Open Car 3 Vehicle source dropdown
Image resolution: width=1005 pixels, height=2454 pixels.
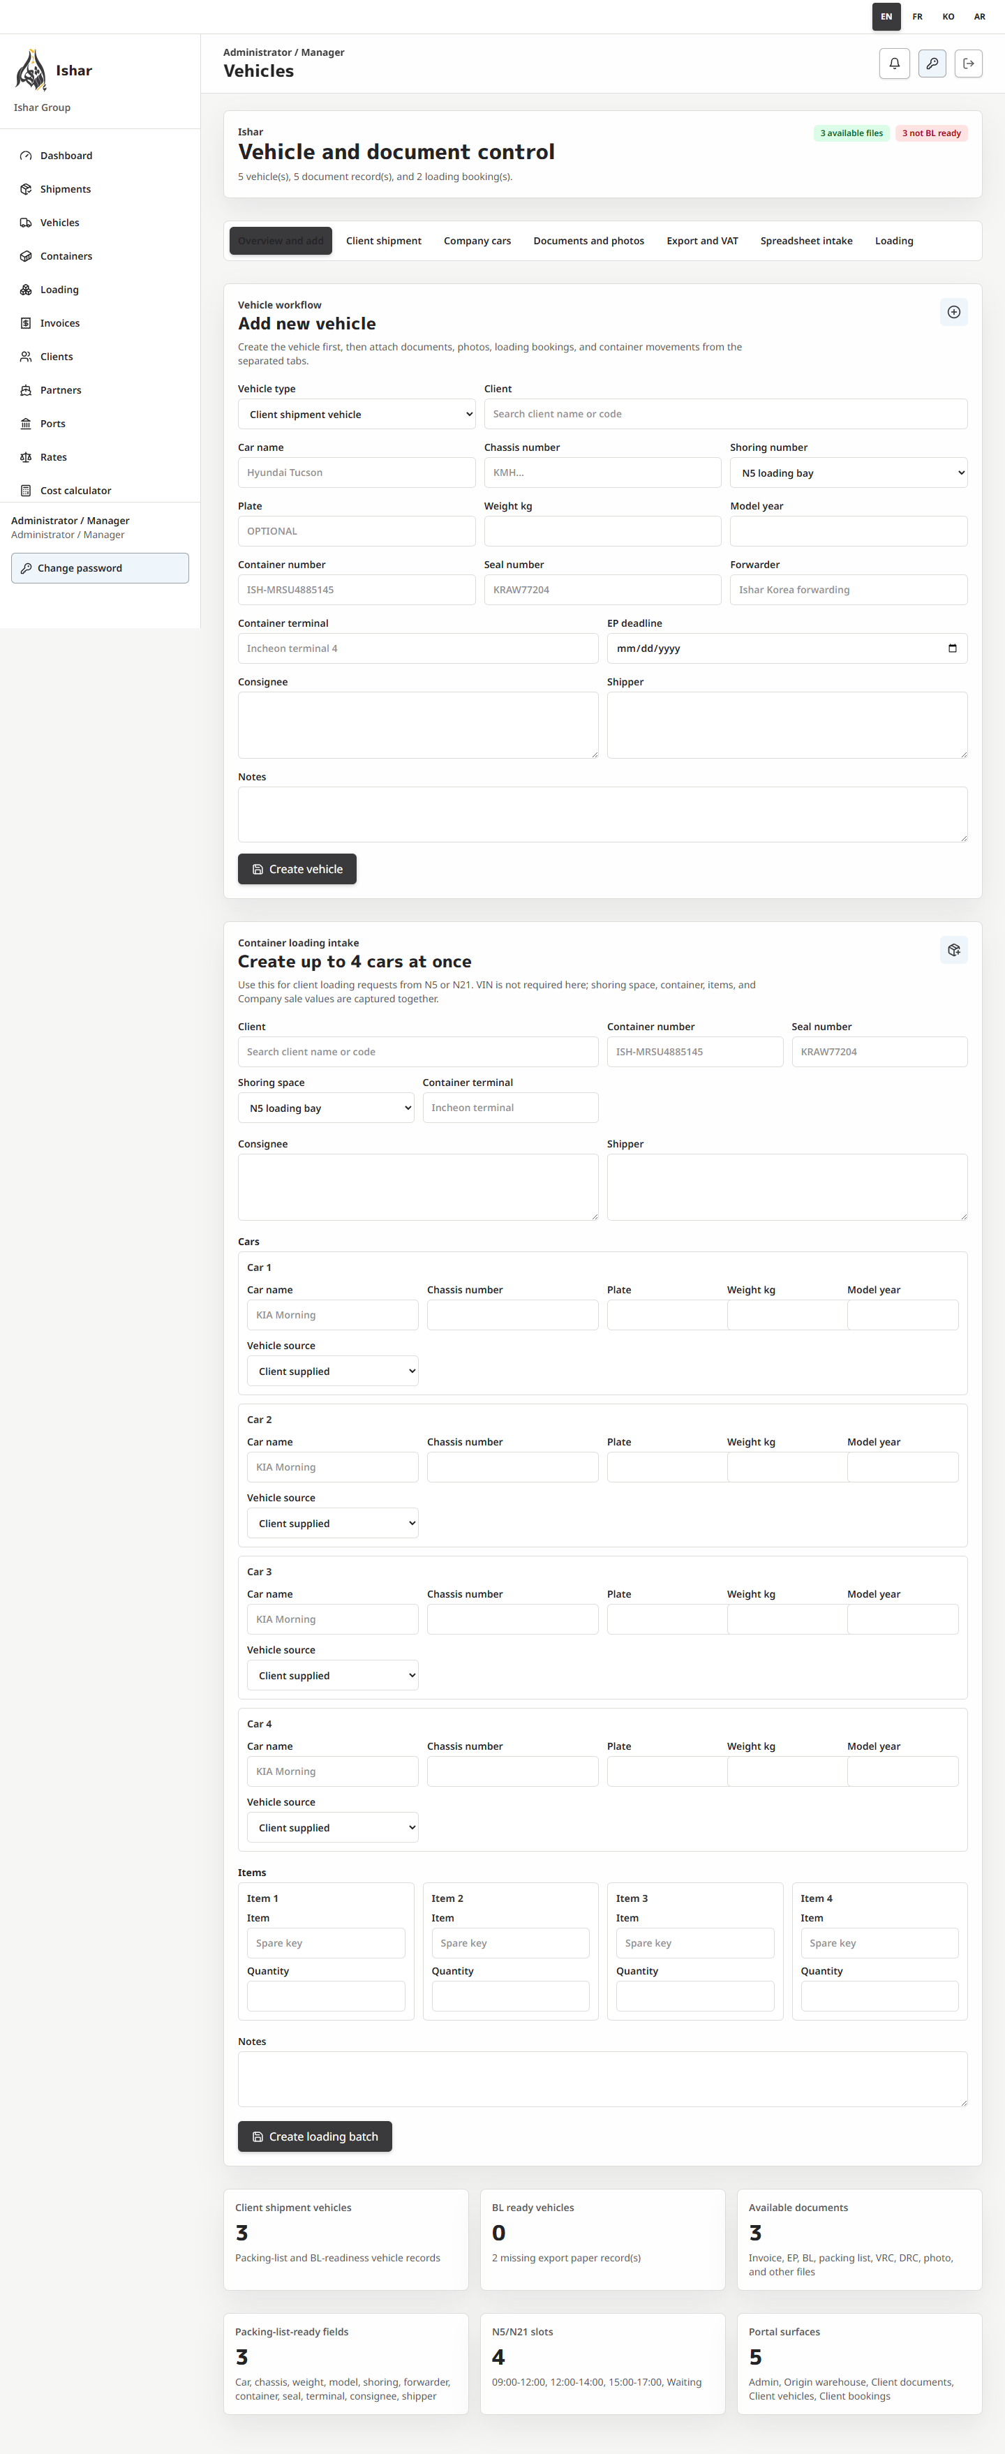click(x=332, y=1675)
